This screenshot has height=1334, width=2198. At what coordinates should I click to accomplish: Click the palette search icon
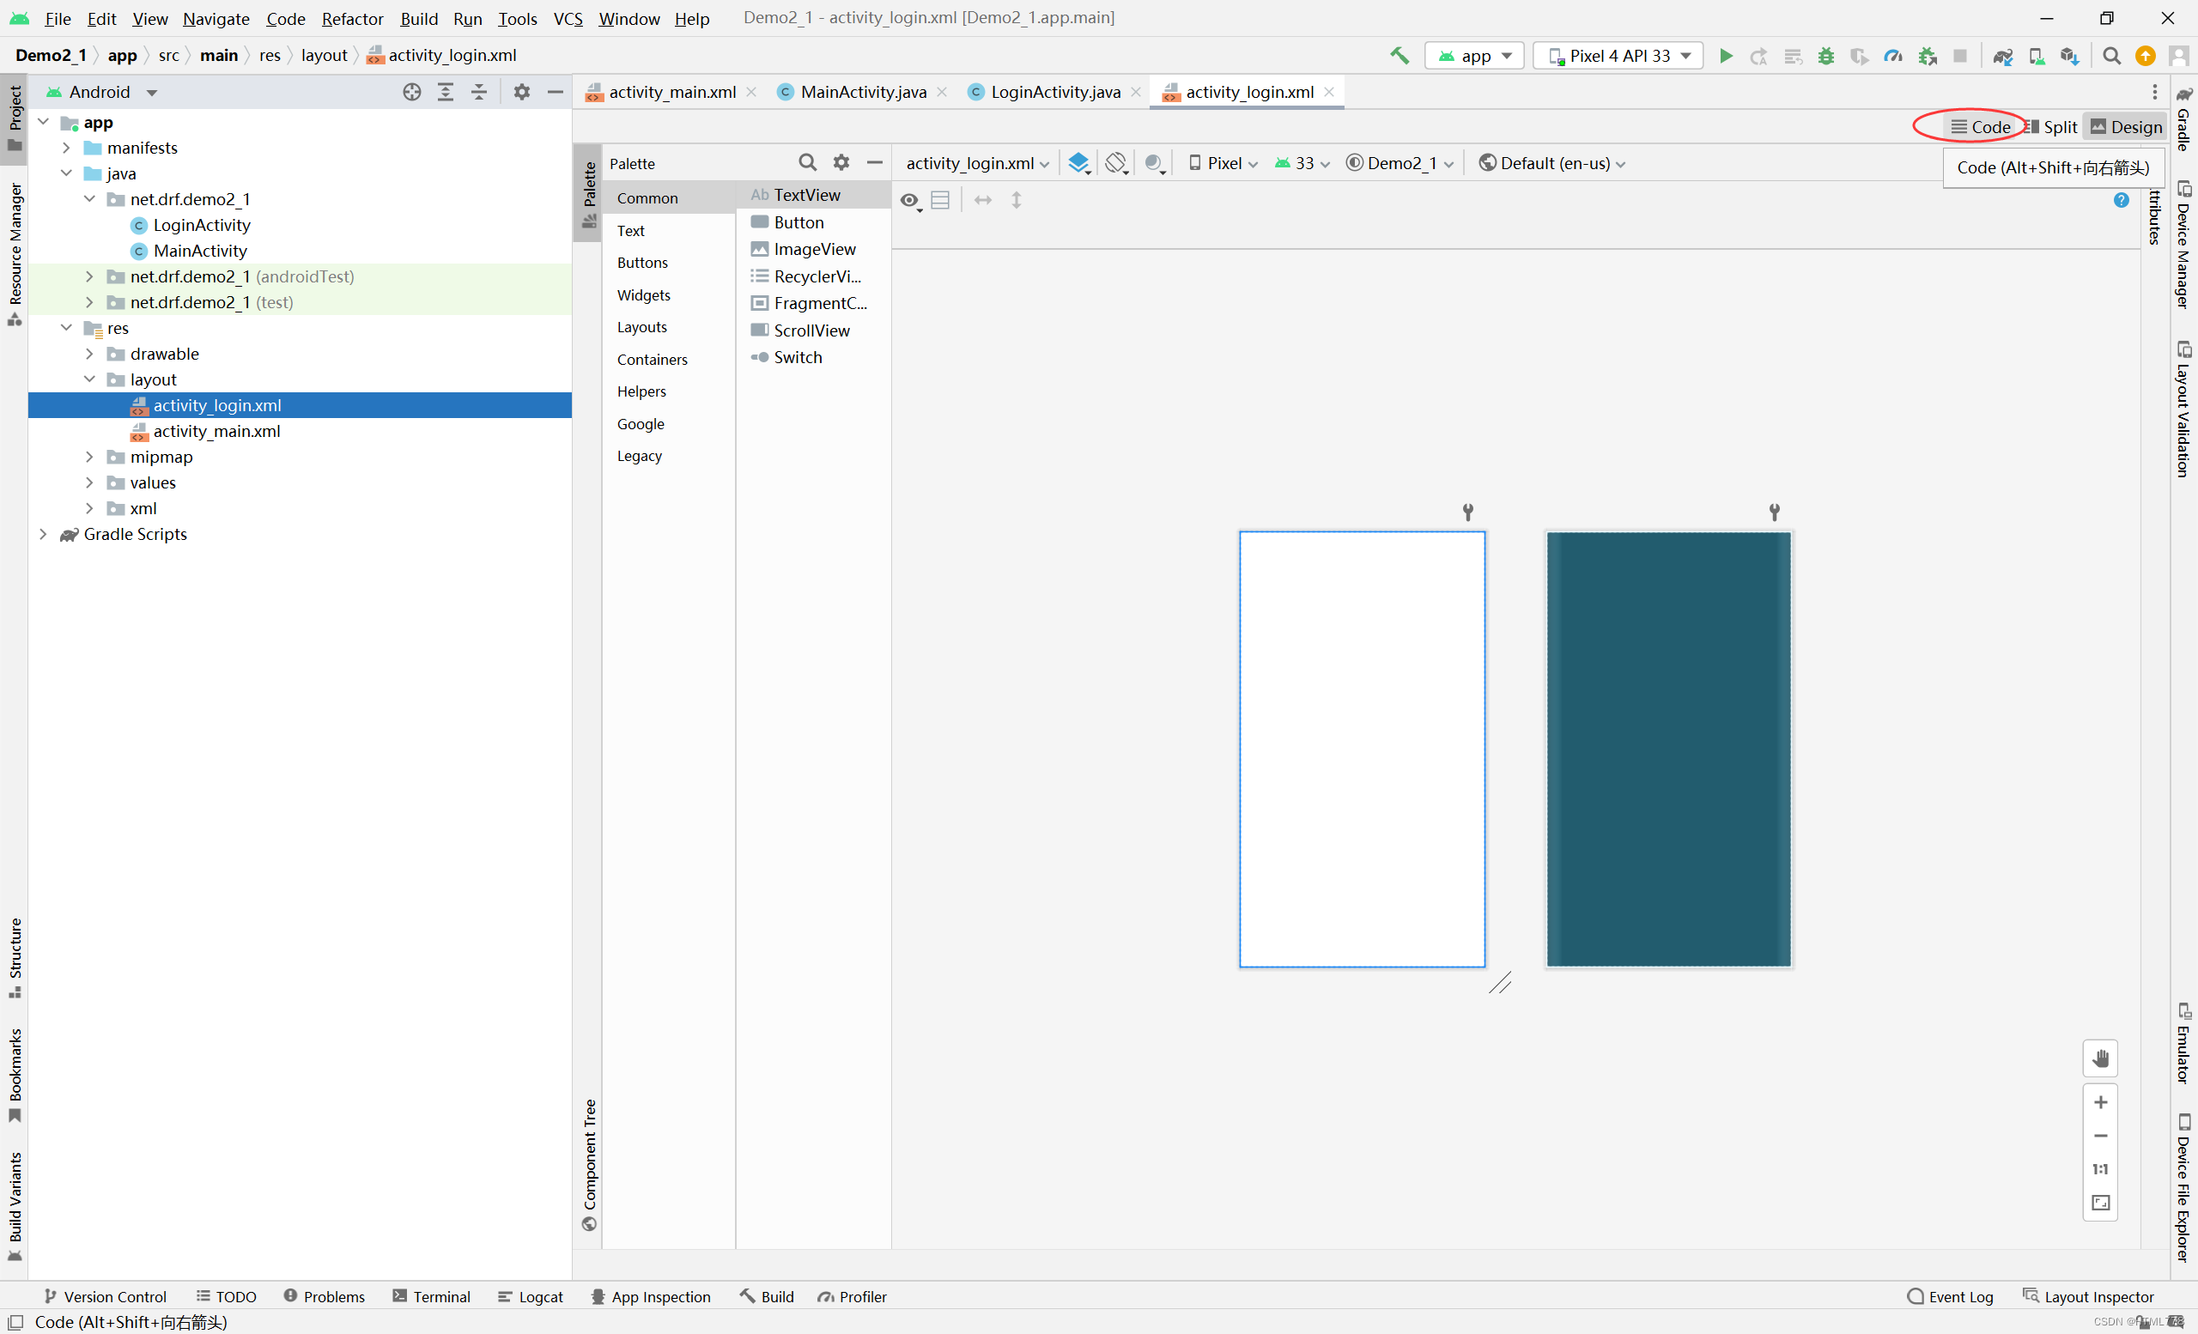pyautogui.click(x=806, y=162)
